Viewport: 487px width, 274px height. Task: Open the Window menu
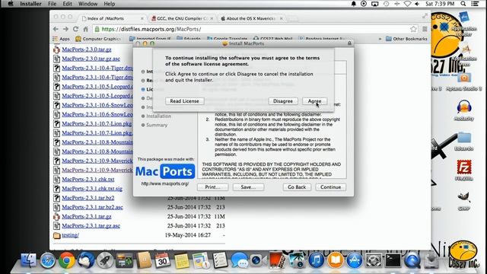pyautogui.click(x=88, y=4)
